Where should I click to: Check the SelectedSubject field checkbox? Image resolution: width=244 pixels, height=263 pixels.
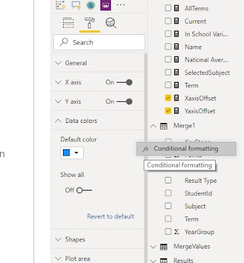point(168,72)
